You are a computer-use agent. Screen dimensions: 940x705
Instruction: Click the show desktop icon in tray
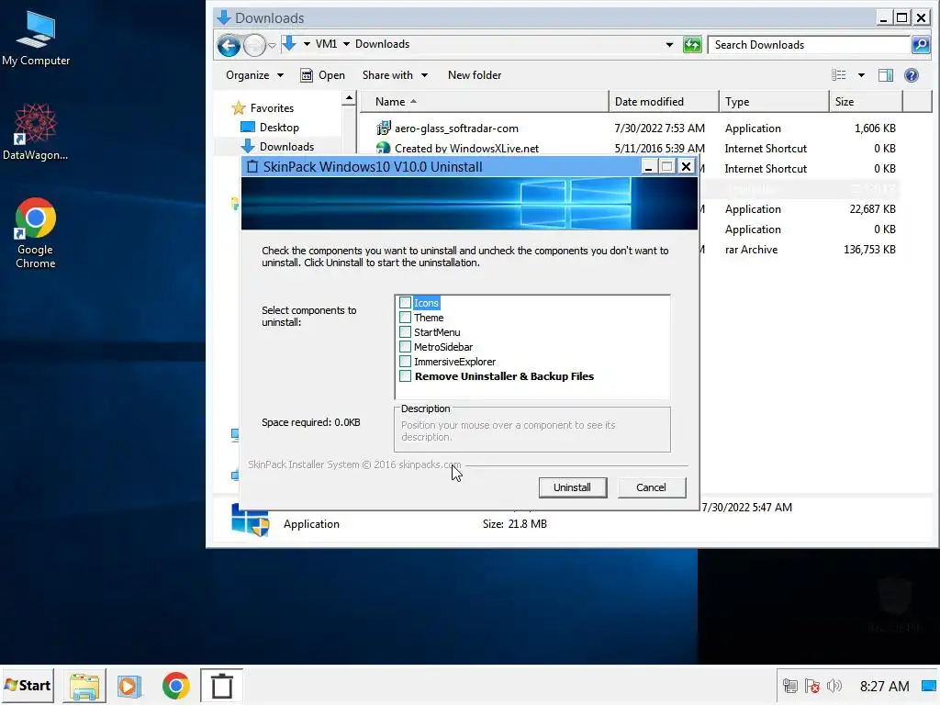[x=929, y=686]
